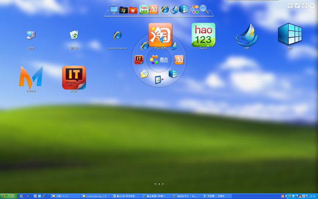Go to the next desktop page arrow
Screen dimensions: 318x199
[x=163, y=184]
